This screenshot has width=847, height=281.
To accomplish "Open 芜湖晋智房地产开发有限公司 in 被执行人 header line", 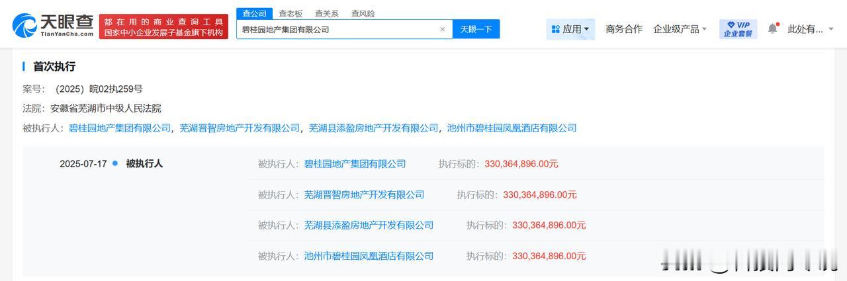I will tap(240, 128).
